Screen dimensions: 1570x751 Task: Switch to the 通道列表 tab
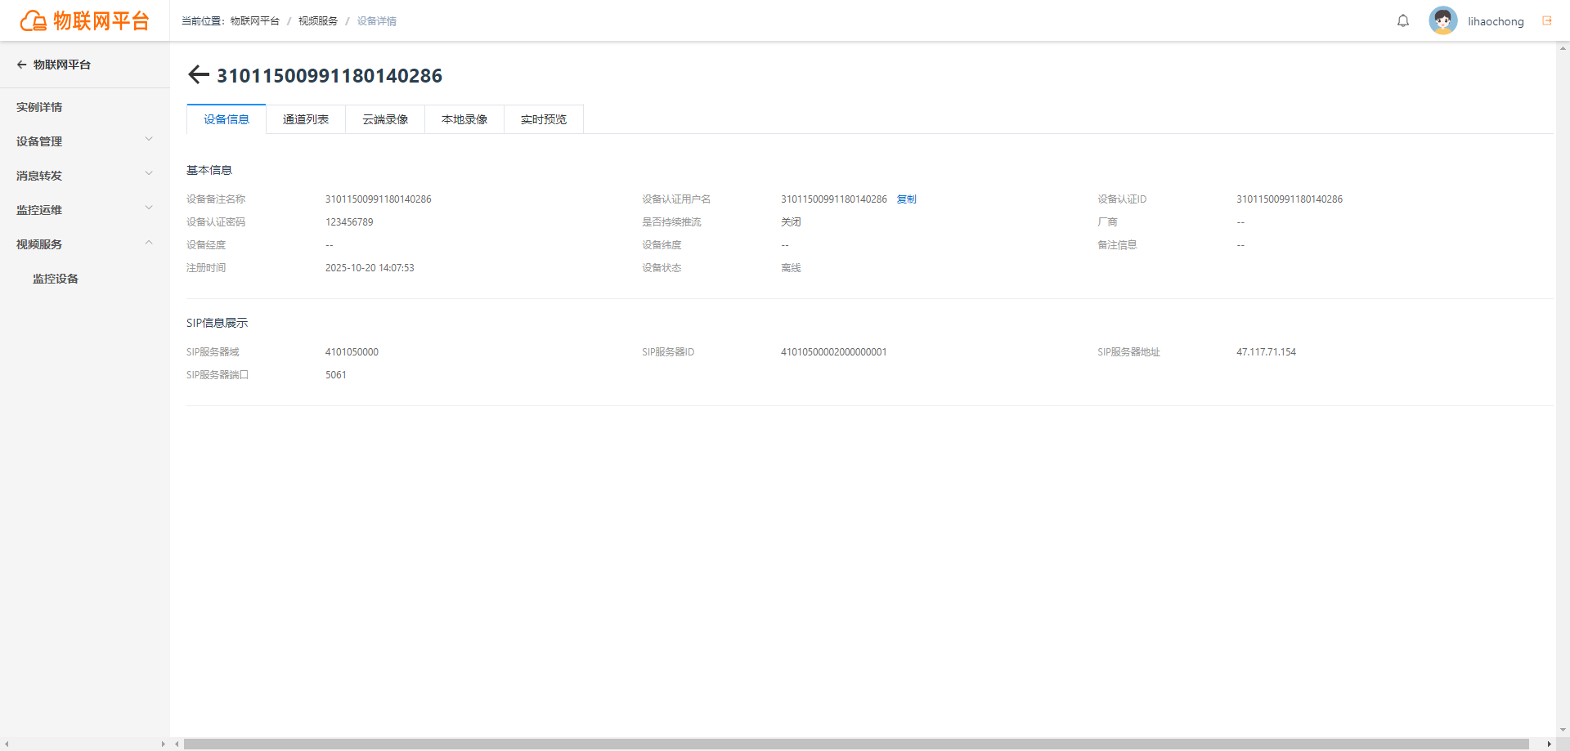(x=306, y=119)
